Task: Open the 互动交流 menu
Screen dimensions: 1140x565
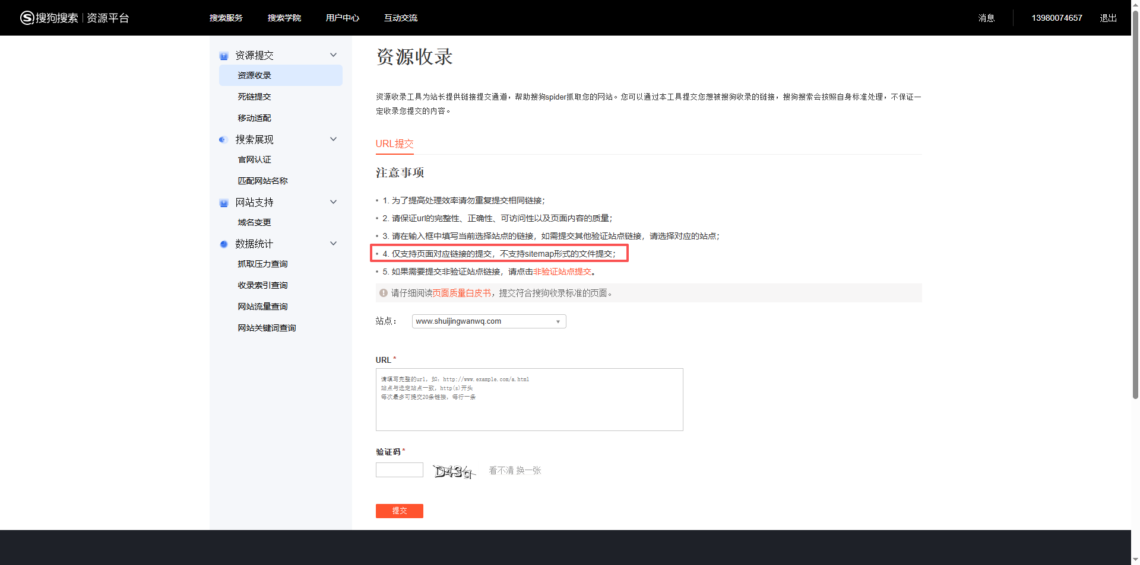Action: [x=401, y=18]
